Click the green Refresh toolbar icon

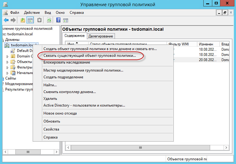(49, 20)
